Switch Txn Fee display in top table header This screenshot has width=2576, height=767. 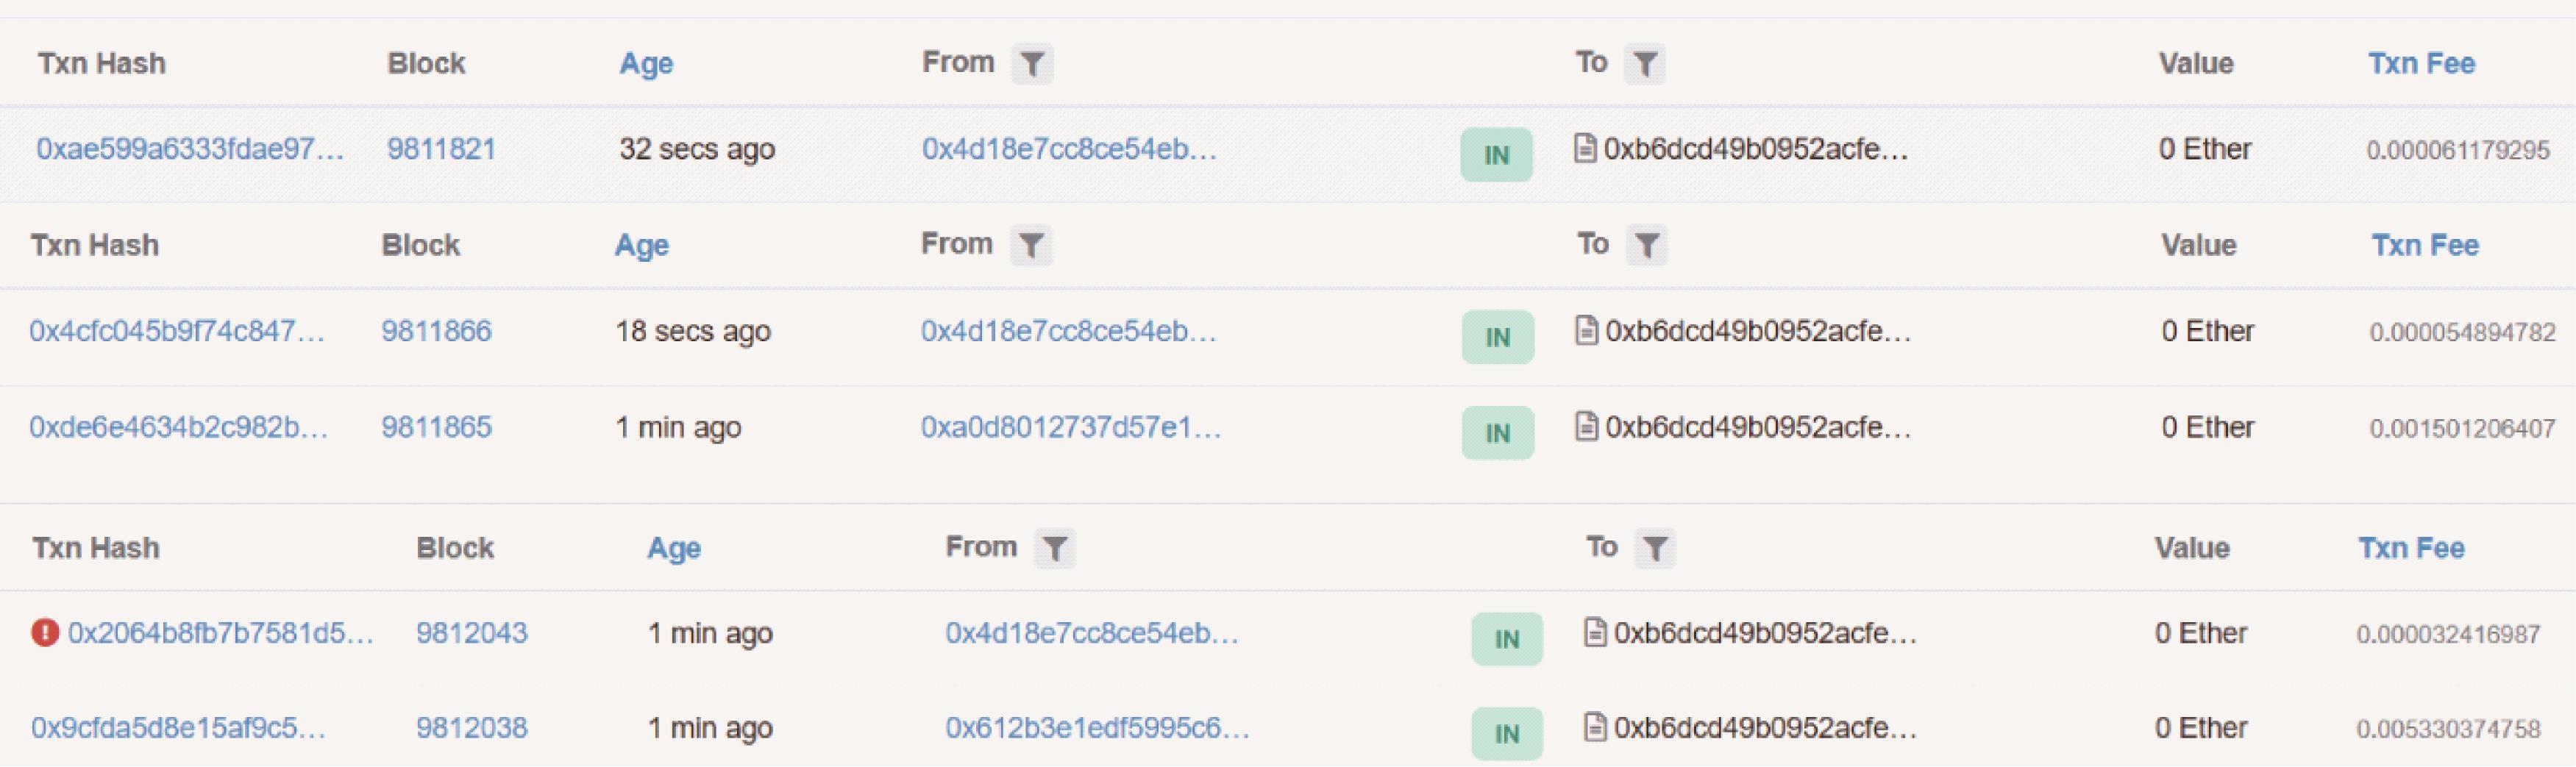pyautogui.click(x=2421, y=64)
